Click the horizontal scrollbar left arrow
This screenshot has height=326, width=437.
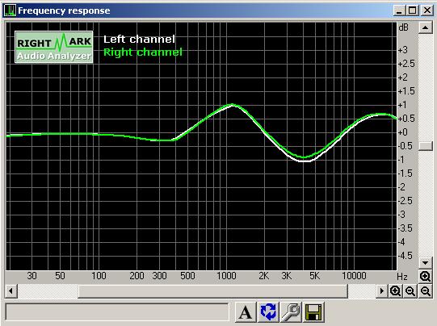(11, 291)
